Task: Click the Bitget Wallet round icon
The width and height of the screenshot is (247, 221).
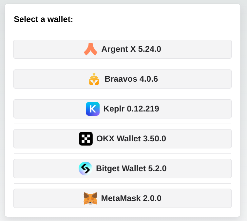Action: pyautogui.click(x=85, y=169)
